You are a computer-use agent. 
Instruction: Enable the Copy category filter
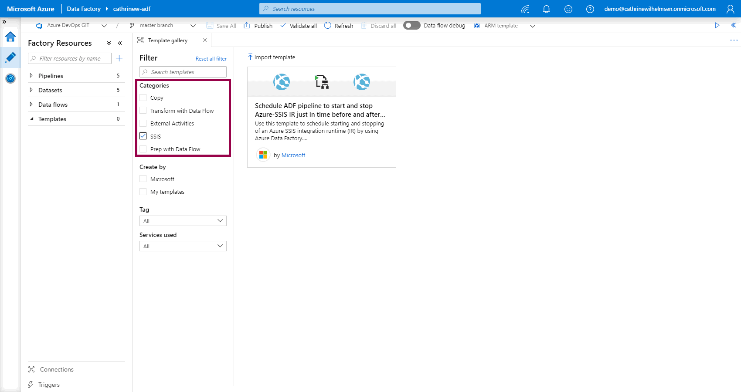coord(143,98)
